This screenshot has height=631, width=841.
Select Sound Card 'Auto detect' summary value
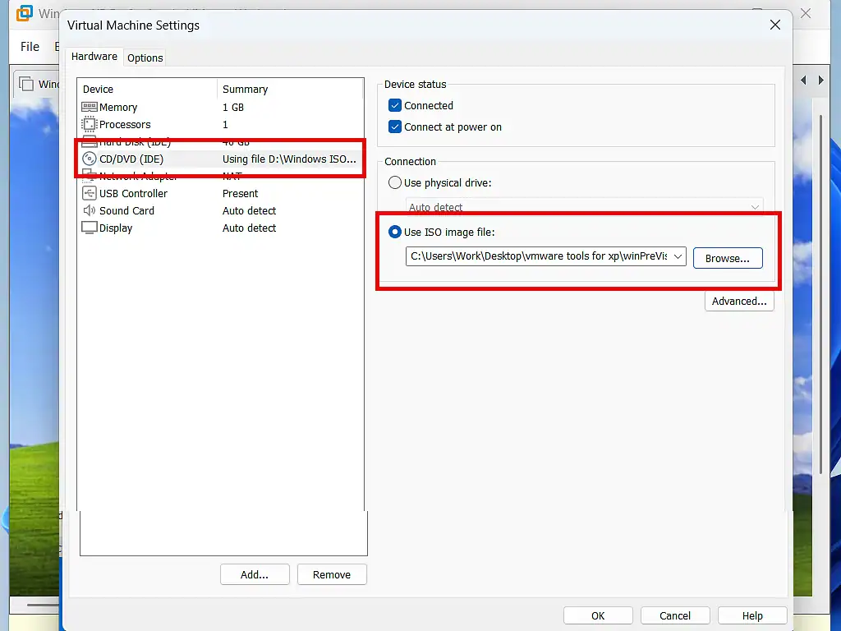click(x=250, y=210)
